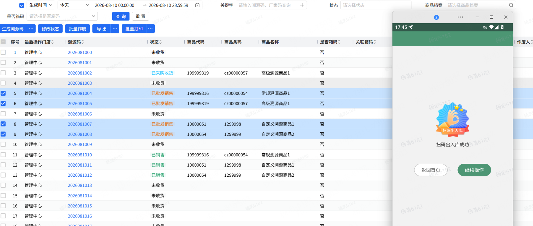Sort by 最后操作门店 column sort icon
The width and height of the screenshot is (533, 226).
click(52, 42)
